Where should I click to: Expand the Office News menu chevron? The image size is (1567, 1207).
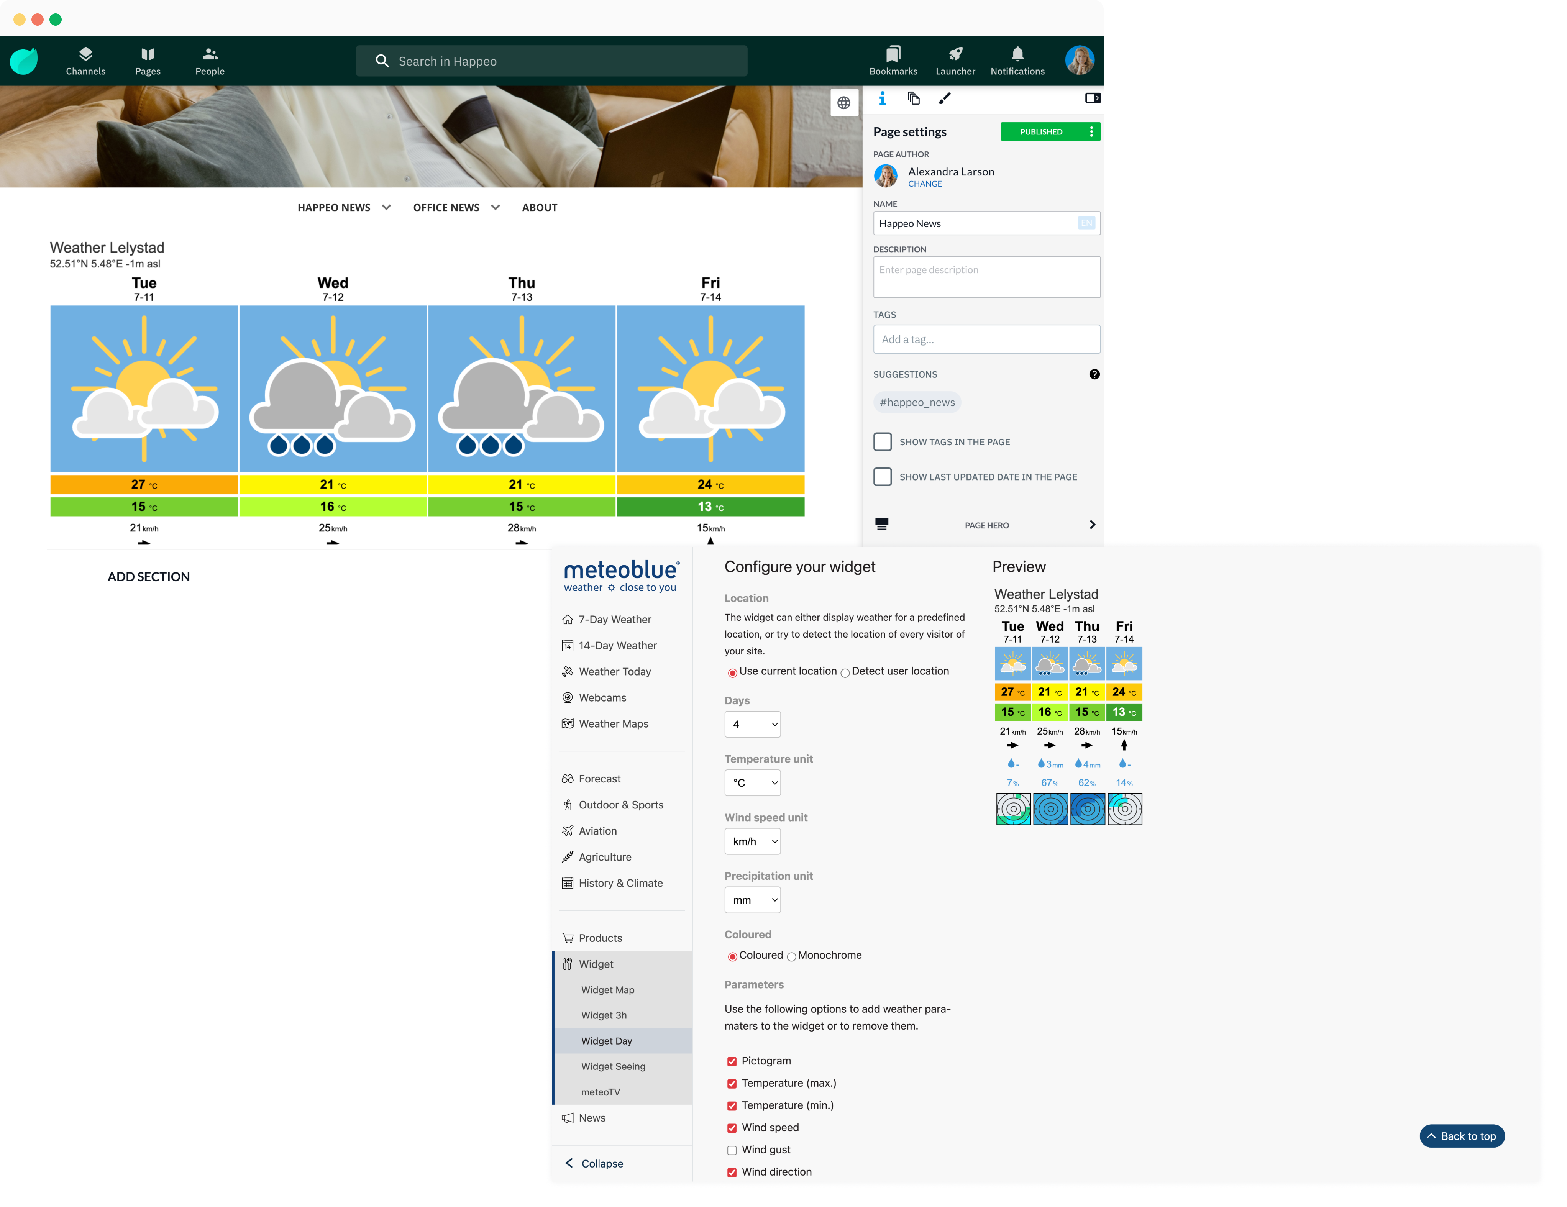click(x=495, y=207)
